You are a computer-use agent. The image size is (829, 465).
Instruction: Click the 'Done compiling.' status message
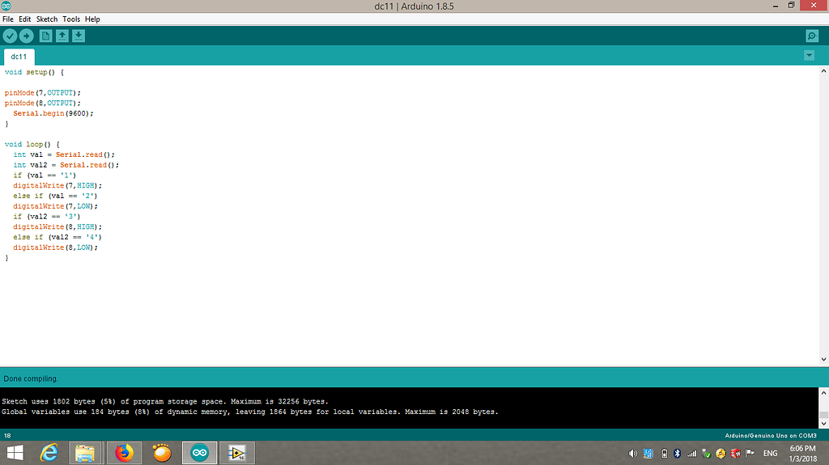31,378
